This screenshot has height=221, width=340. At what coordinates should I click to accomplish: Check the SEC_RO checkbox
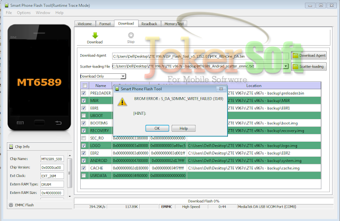click(84, 138)
